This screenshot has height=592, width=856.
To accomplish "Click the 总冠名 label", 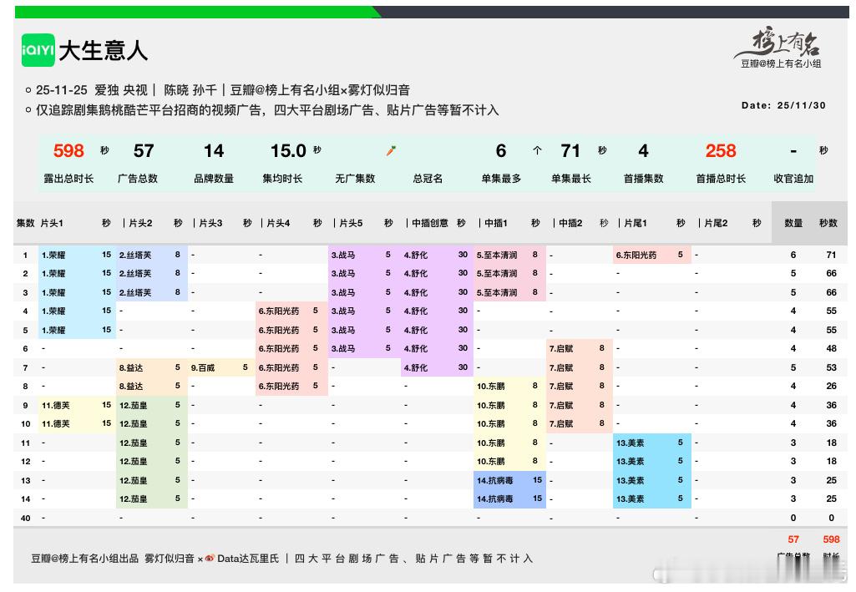I will (428, 179).
